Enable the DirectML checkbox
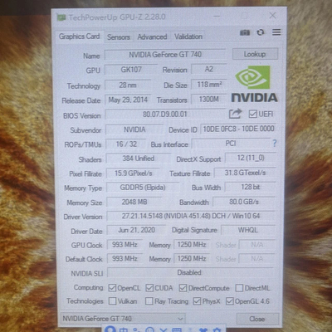The image size is (332, 332). pyautogui.click(x=239, y=288)
